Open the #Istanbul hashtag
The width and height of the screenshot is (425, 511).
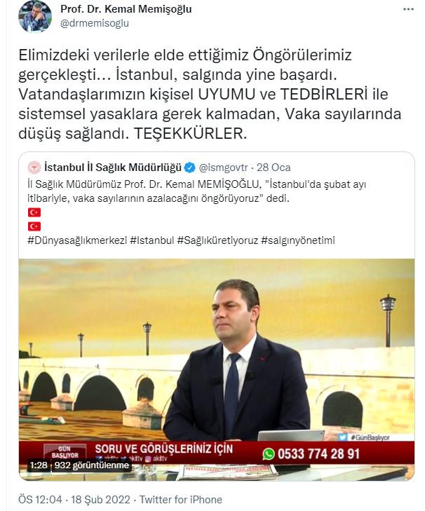point(152,240)
